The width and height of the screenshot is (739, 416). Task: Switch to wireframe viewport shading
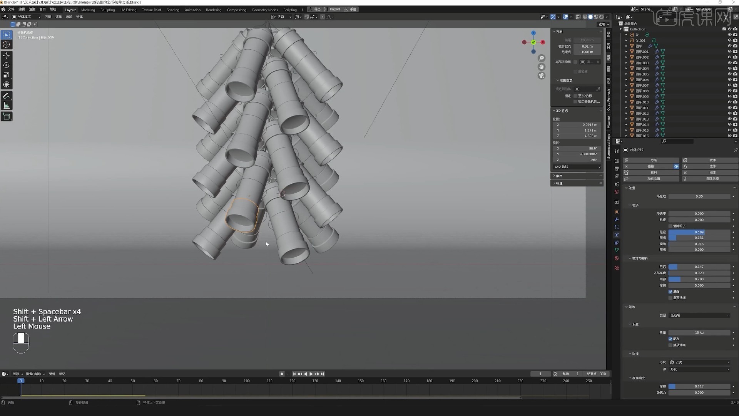(585, 17)
